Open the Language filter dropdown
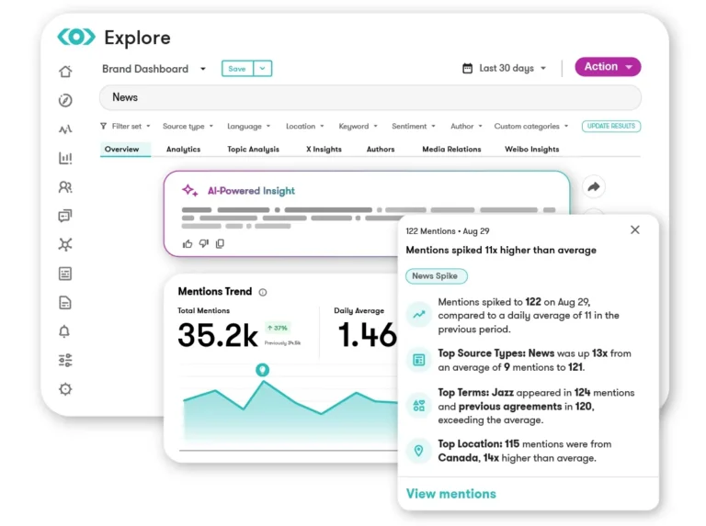The image size is (706, 526). [x=248, y=127]
